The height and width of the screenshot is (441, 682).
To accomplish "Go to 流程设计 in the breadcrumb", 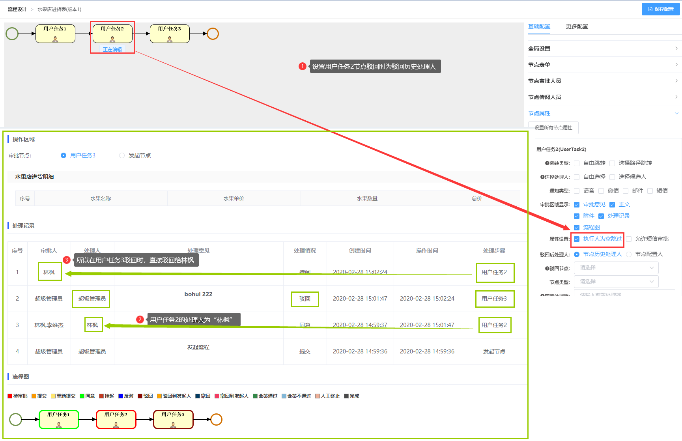I will tap(17, 9).
